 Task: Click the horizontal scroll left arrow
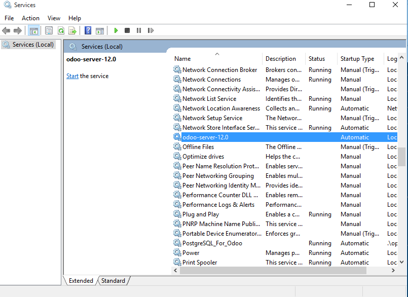click(x=176, y=271)
